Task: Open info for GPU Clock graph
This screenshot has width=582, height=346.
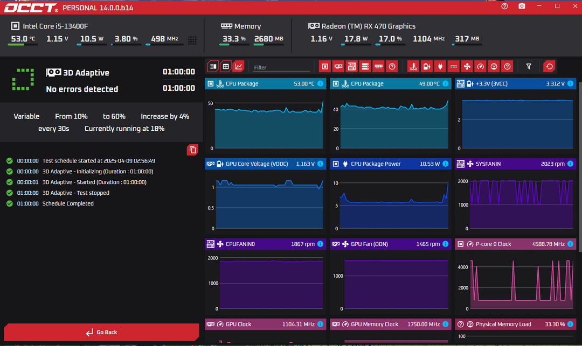Action: point(320,324)
